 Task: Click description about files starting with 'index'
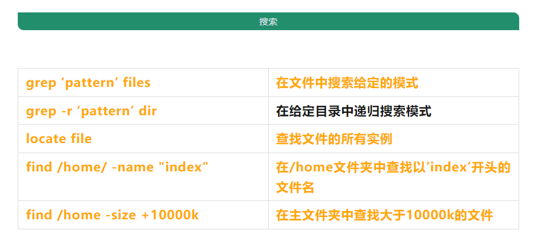pos(393,167)
